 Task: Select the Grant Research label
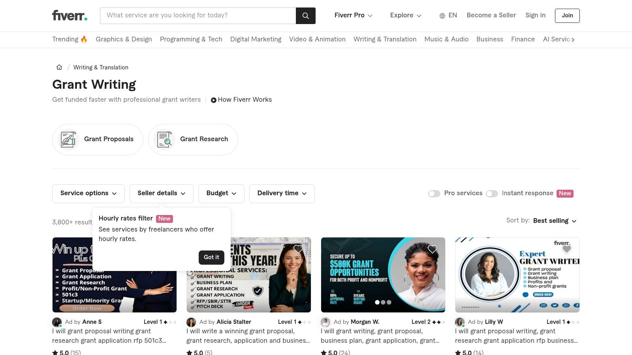tap(204, 139)
